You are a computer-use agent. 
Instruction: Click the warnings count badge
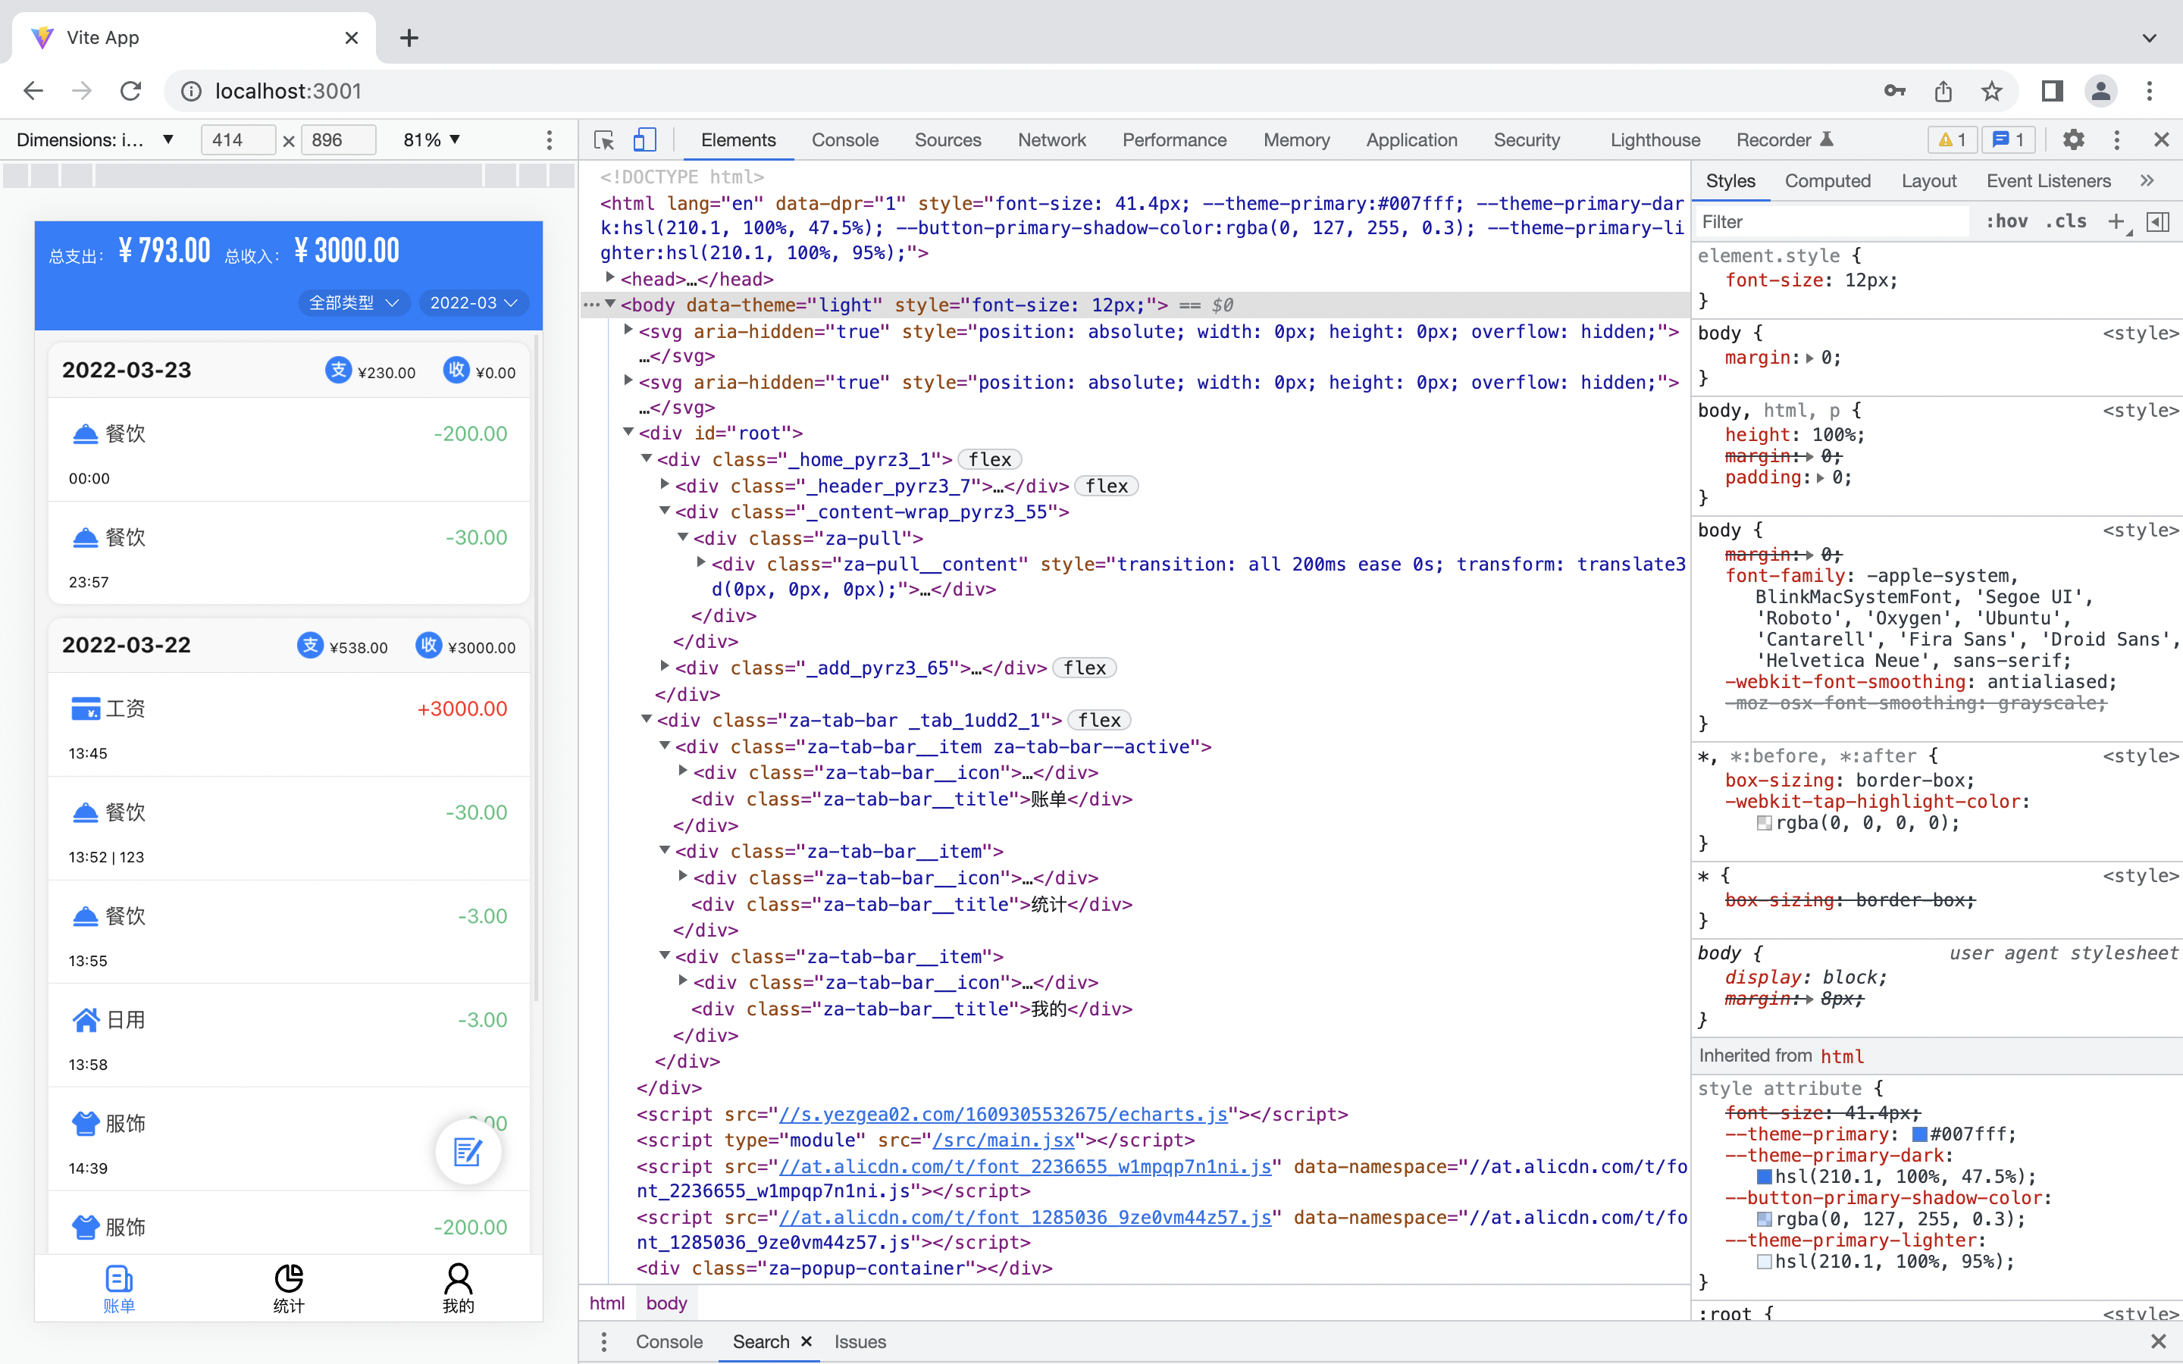tap(1951, 140)
